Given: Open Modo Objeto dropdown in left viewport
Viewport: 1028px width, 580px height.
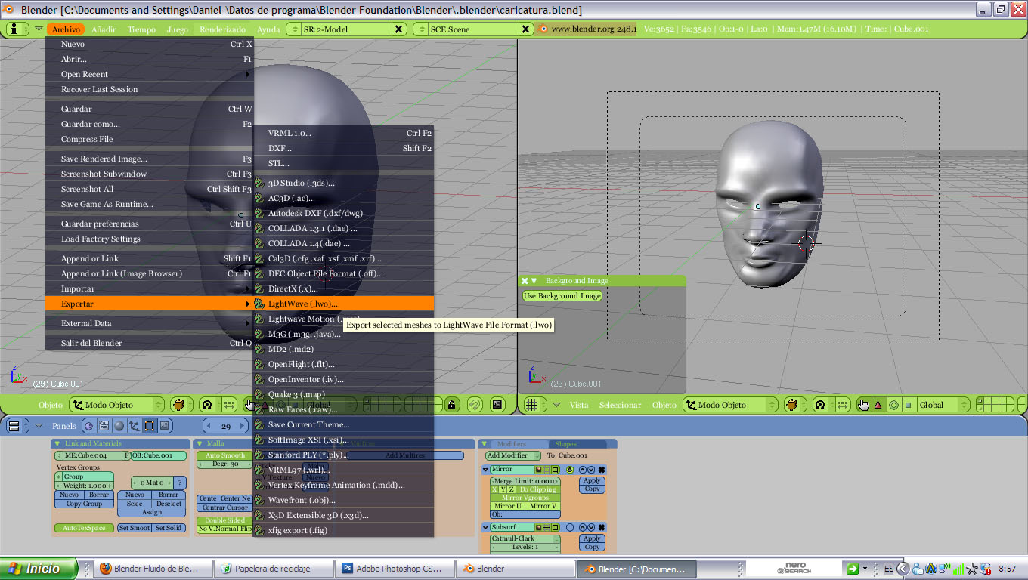Looking at the screenshot, I should pyautogui.click(x=116, y=405).
